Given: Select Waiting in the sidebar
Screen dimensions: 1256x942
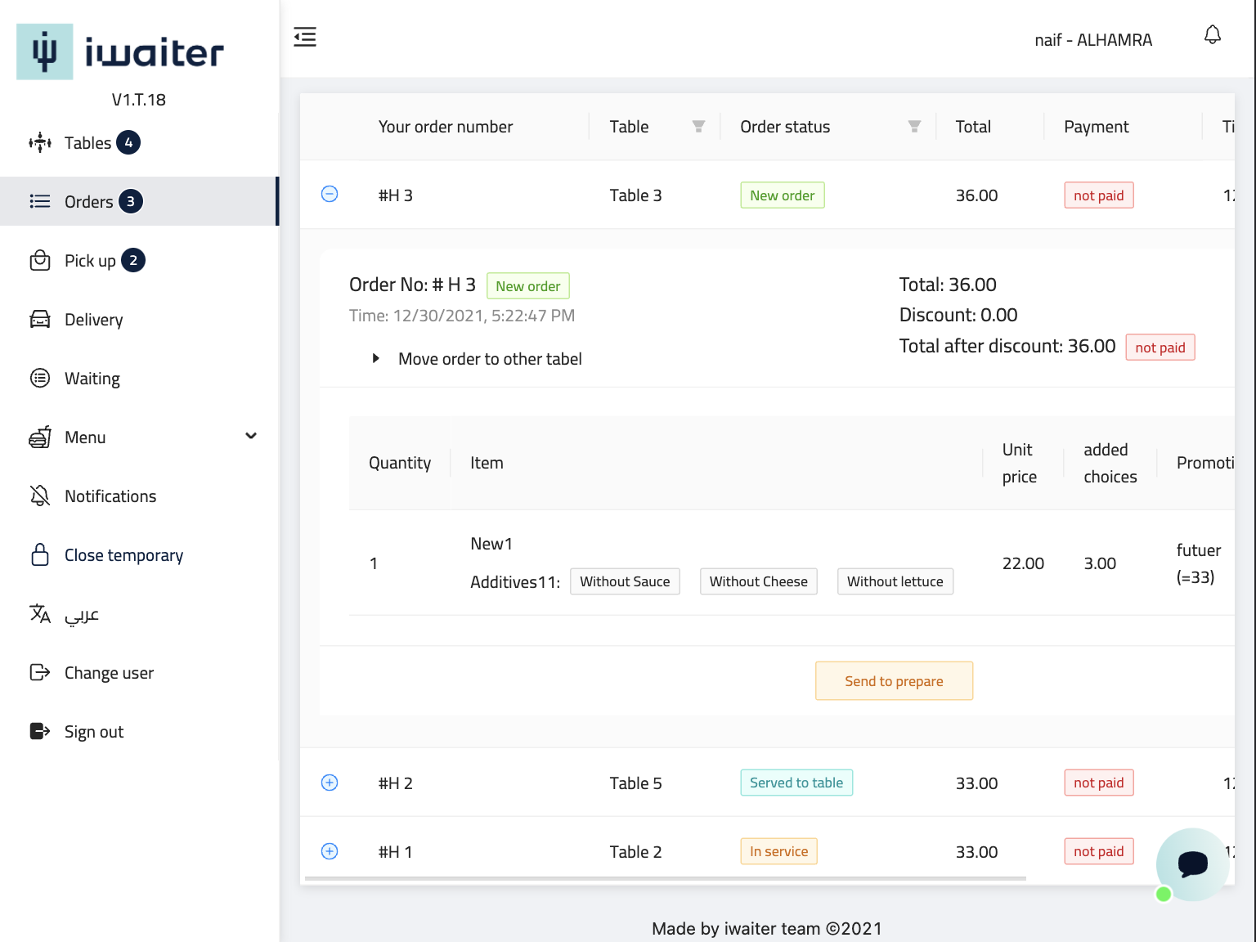Looking at the screenshot, I should [x=92, y=379].
